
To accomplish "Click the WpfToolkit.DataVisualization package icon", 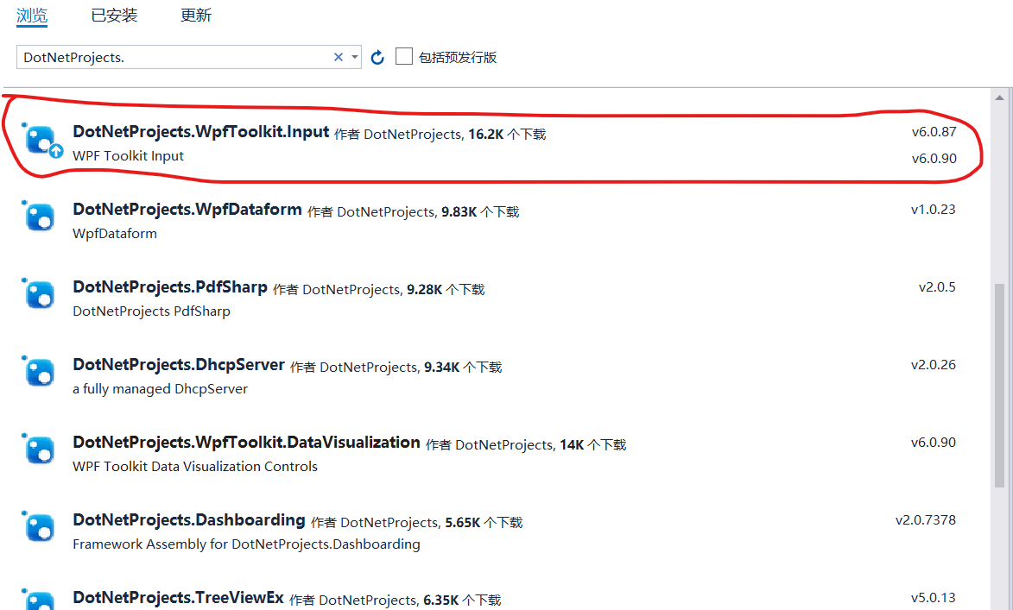I will coord(39,450).
